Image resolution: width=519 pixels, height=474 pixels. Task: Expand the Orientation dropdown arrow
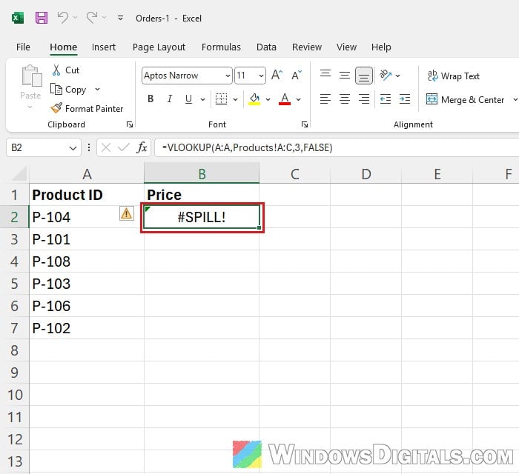pos(398,76)
